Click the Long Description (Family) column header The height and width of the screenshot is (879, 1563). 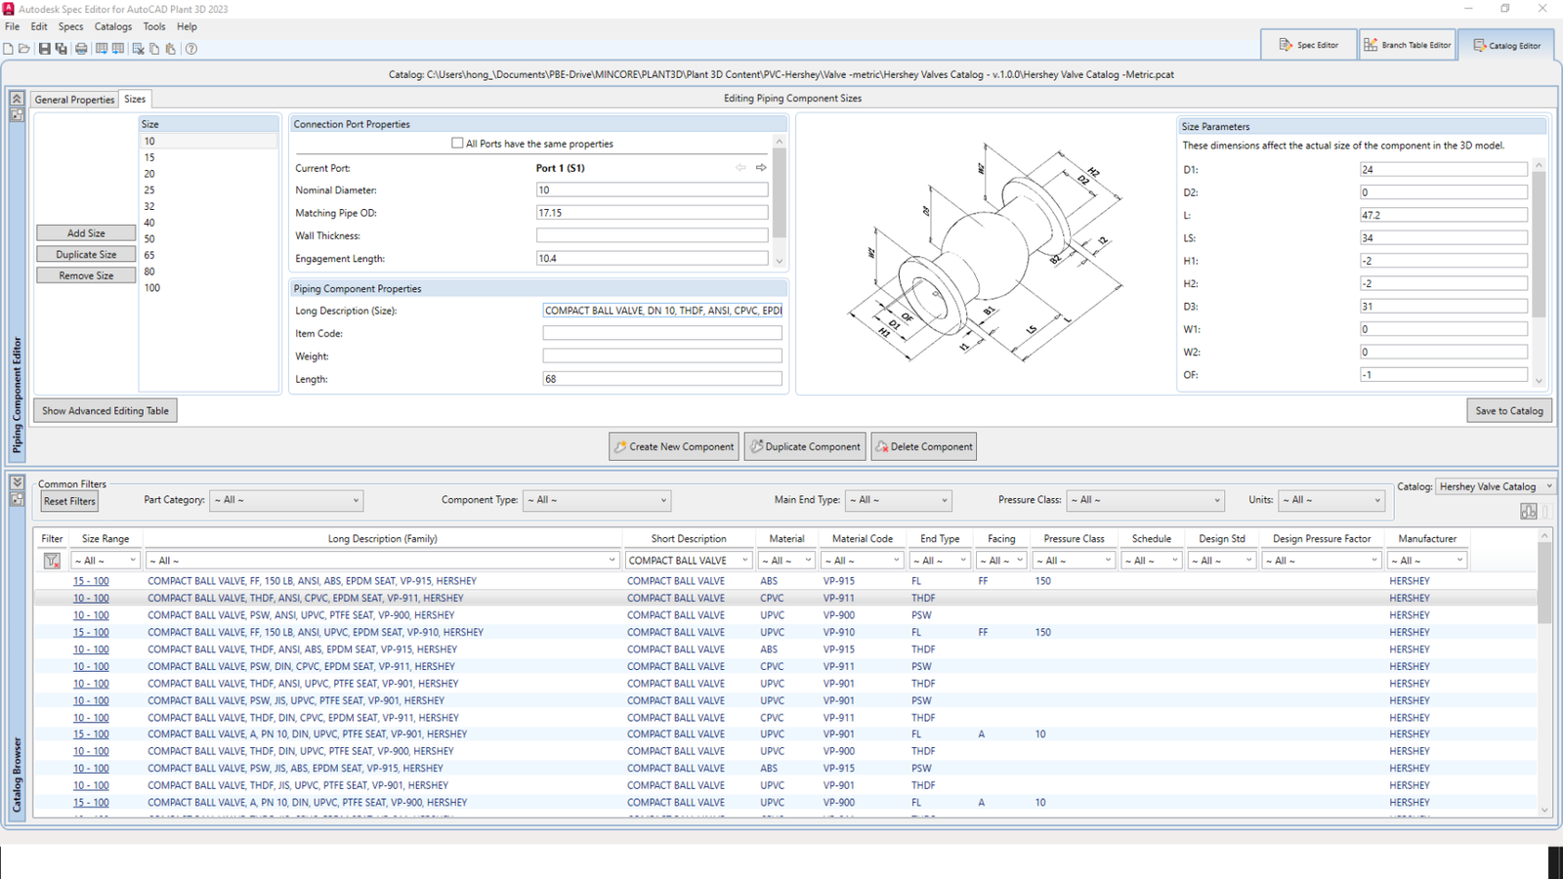pos(382,539)
